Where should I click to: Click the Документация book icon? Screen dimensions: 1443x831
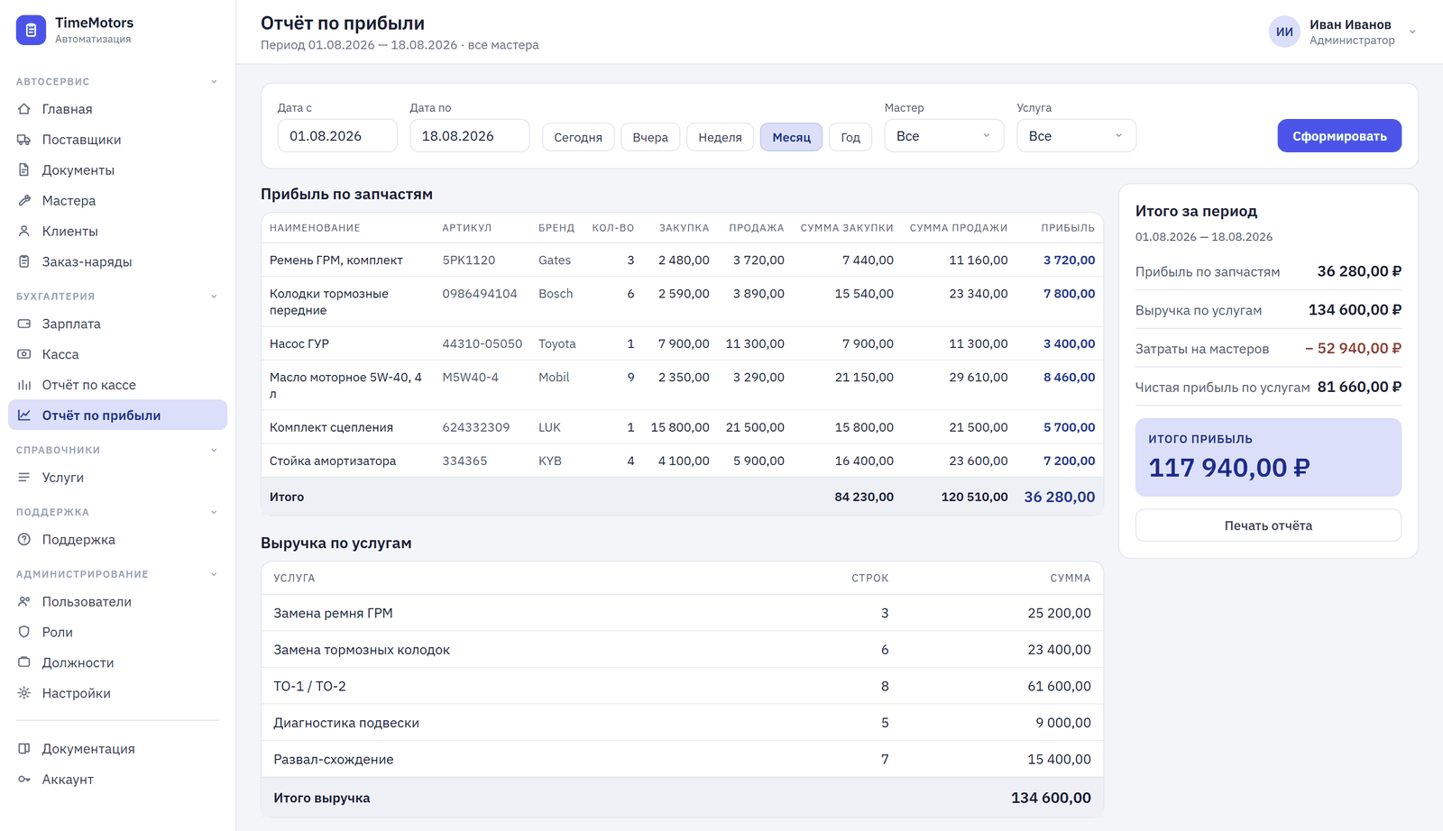pyautogui.click(x=24, y=749)
